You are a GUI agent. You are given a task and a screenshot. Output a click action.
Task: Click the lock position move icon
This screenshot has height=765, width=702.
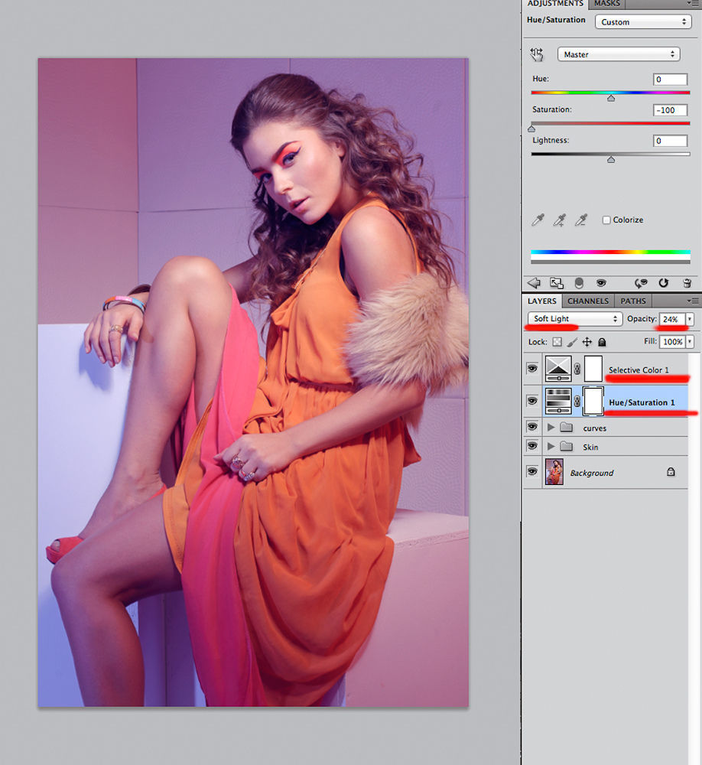587,342
